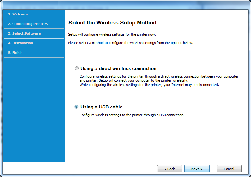Click the window title bar at top
Screen dimensions: 251x177
point(125,4)
